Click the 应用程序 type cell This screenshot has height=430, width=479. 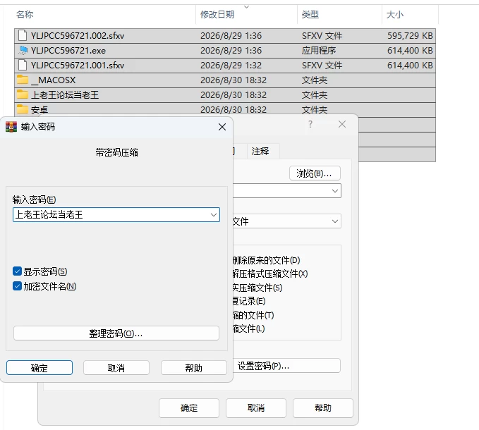point(319,50)
